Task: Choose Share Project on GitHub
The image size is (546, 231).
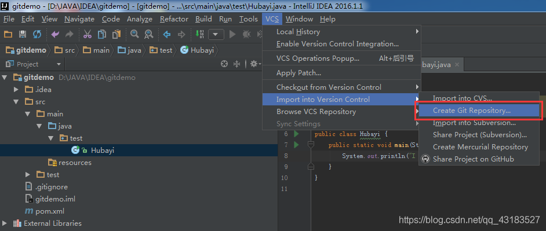Action: (x=473, y=159)
